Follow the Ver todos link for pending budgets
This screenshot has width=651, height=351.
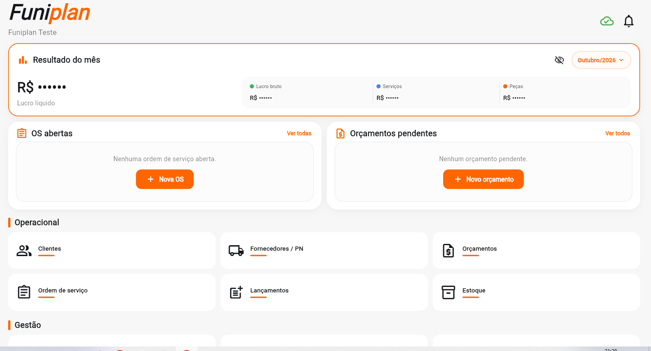click(618, 133)
